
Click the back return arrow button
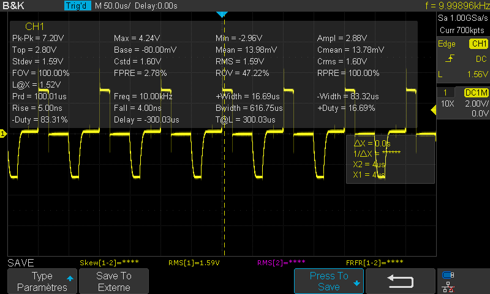click(x=401, y=281)
